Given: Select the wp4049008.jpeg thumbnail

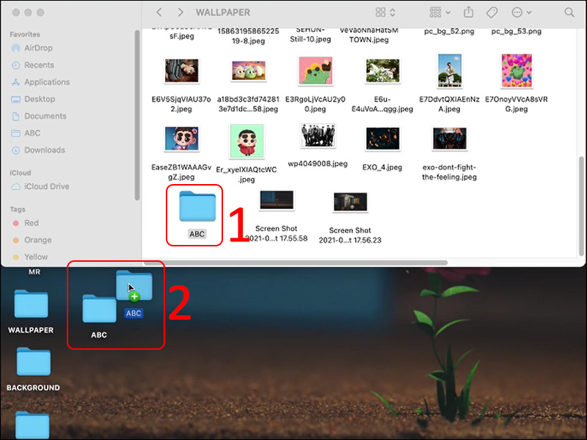Looking at the screenshot, I should pyautogui.click(x=318, y=135).
